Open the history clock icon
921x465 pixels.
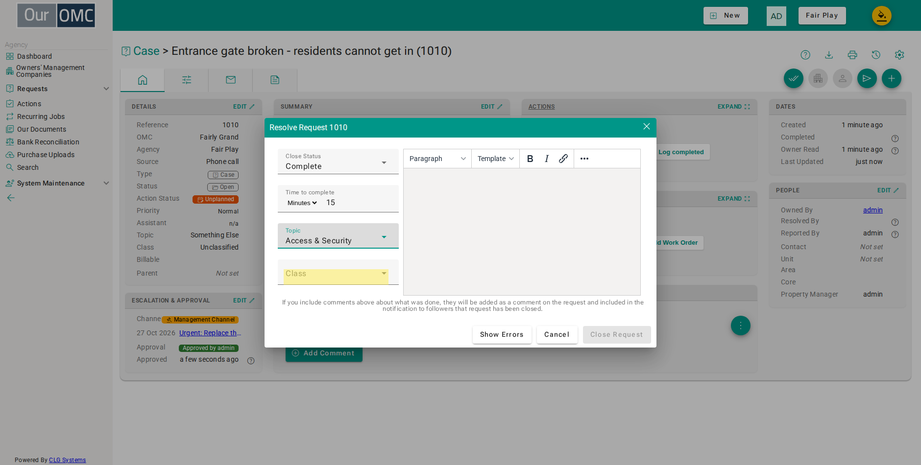coord(876,55)
